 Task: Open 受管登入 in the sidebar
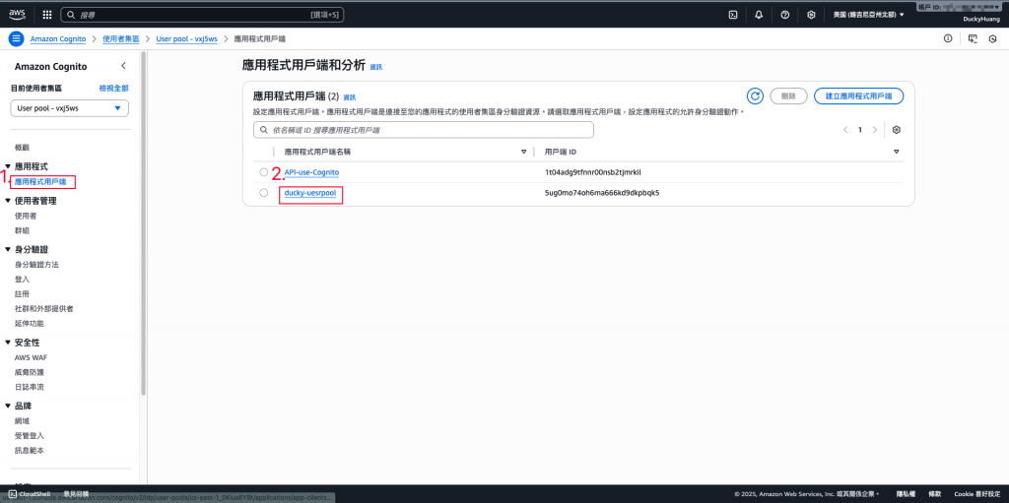point(29,435)
